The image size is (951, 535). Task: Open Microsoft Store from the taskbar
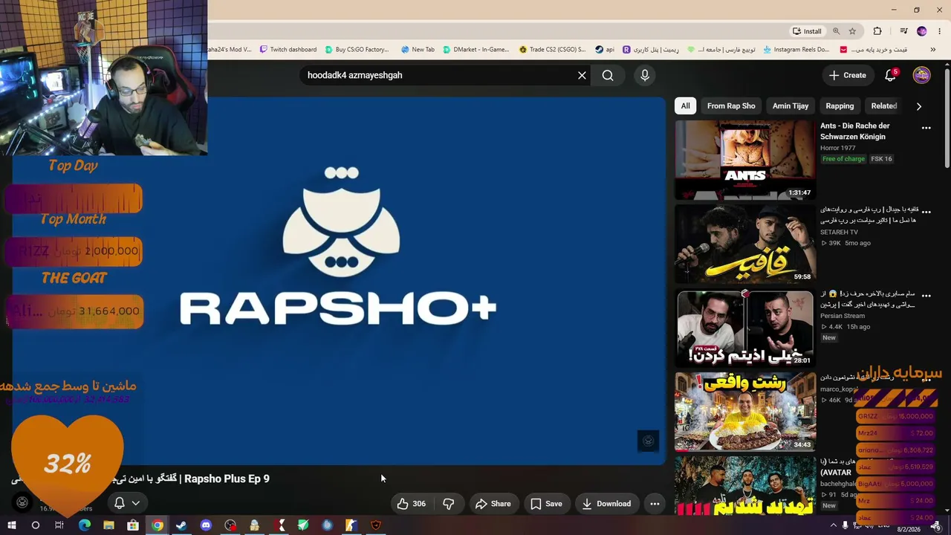(x=133, y=525)
